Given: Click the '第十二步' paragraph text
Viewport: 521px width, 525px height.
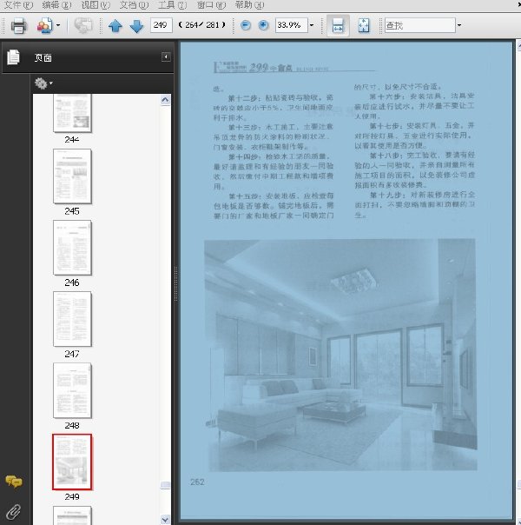Looking at the screenshot, I should click(x=274, y=108).
